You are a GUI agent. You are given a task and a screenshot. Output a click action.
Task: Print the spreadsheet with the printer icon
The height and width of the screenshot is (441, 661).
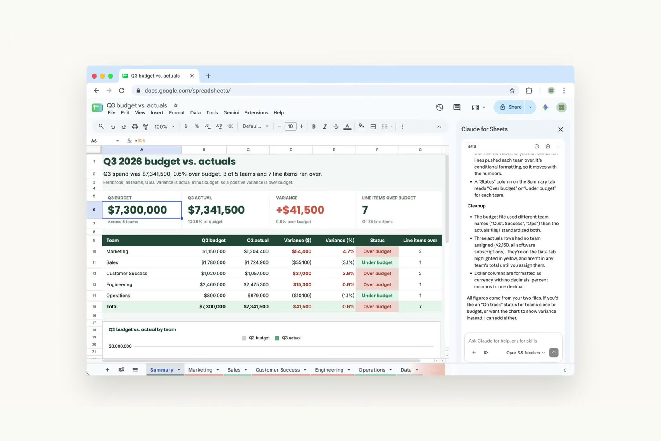click(135, 126)
